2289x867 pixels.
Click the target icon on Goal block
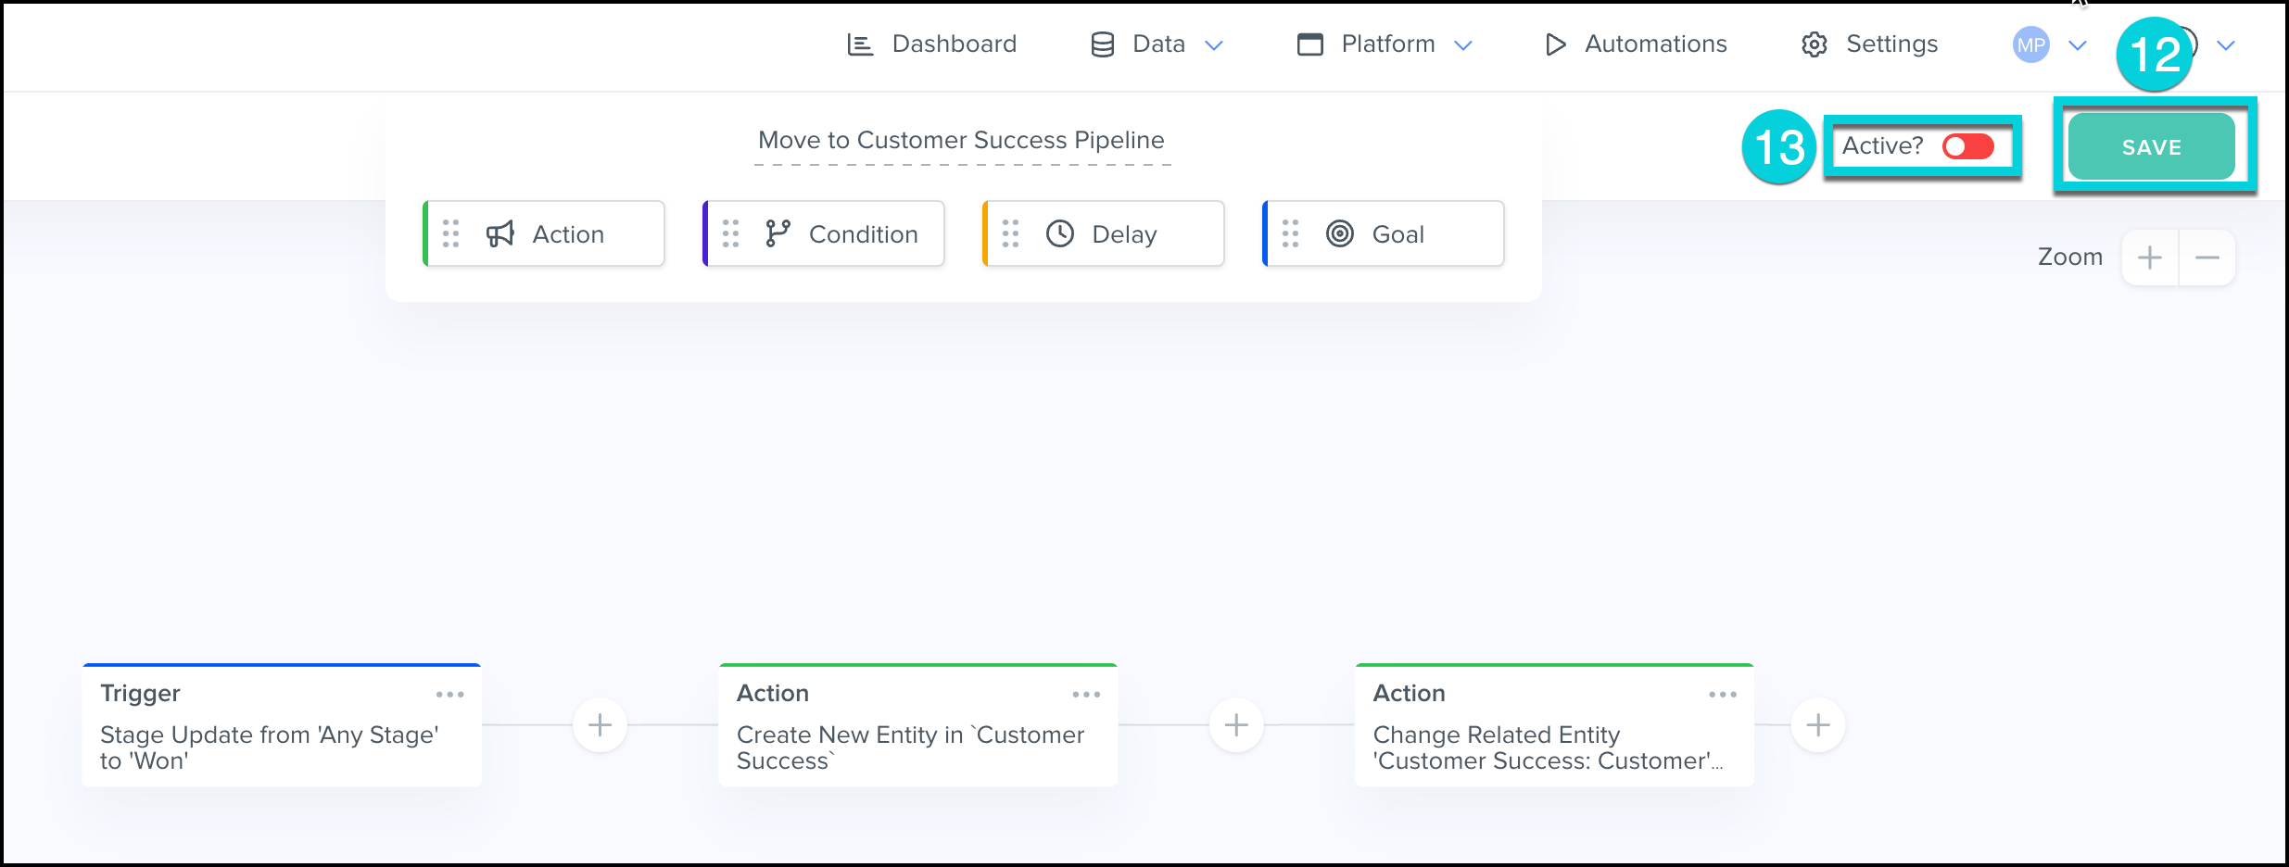(1340, 233)
